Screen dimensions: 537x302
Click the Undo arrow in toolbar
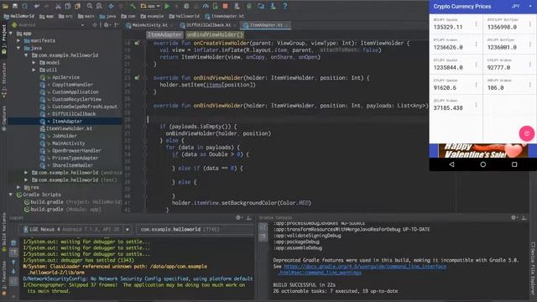pos(37,6)
